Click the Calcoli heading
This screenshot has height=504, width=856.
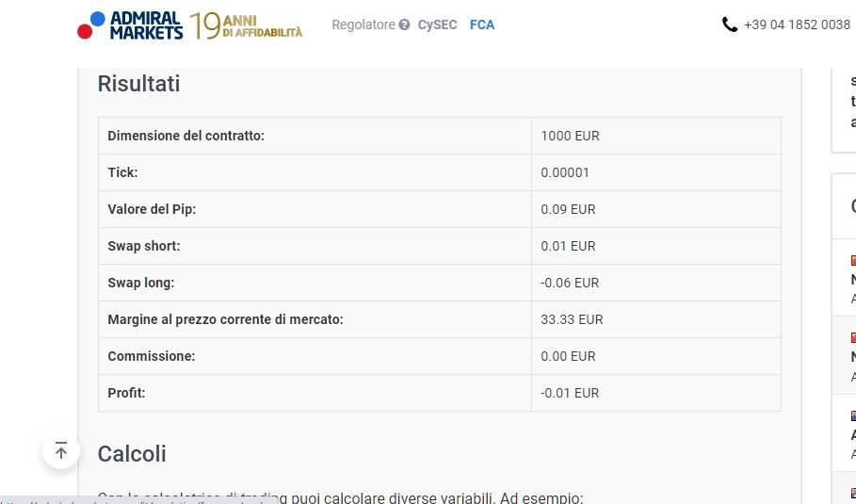point(132,453)
